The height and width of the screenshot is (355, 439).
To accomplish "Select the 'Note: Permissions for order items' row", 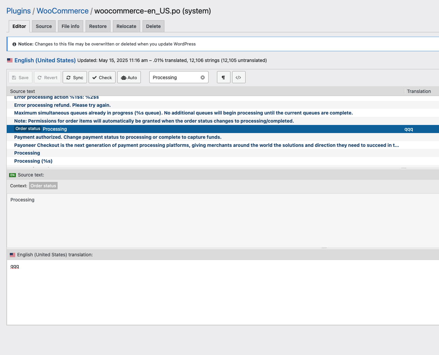I will [x=223, y=121].
